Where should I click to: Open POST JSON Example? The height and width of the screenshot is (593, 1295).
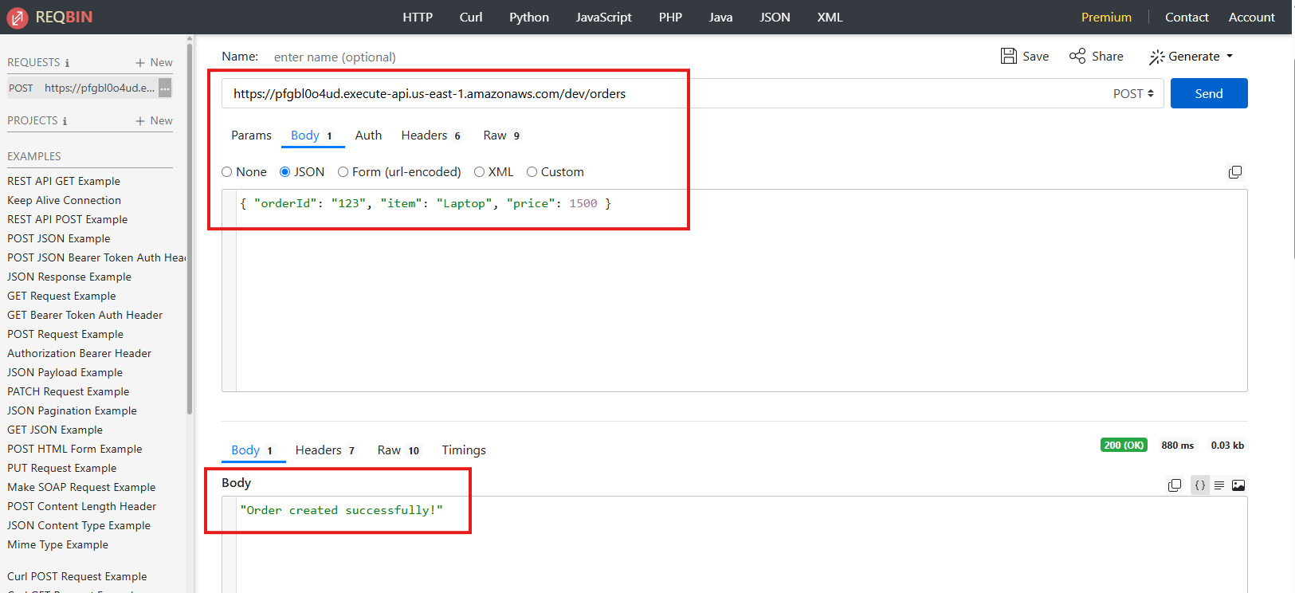coord(59,239)
